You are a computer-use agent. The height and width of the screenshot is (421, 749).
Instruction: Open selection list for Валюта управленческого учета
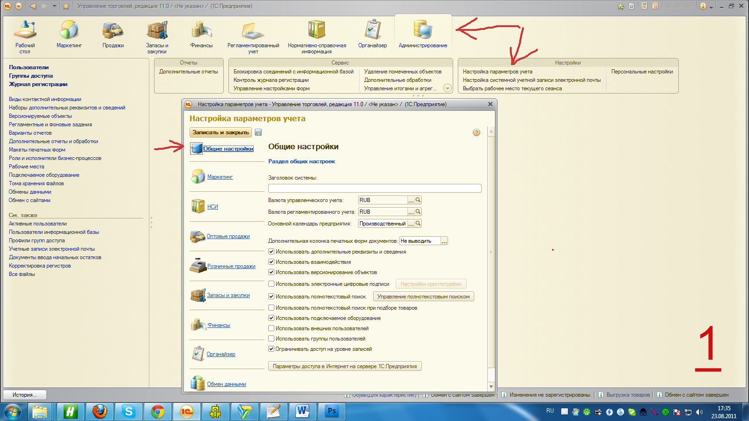[411, 200]
